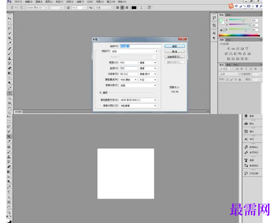Open the width unit 像素 dropdown
The image size is (278, 223).
[148, 62]
